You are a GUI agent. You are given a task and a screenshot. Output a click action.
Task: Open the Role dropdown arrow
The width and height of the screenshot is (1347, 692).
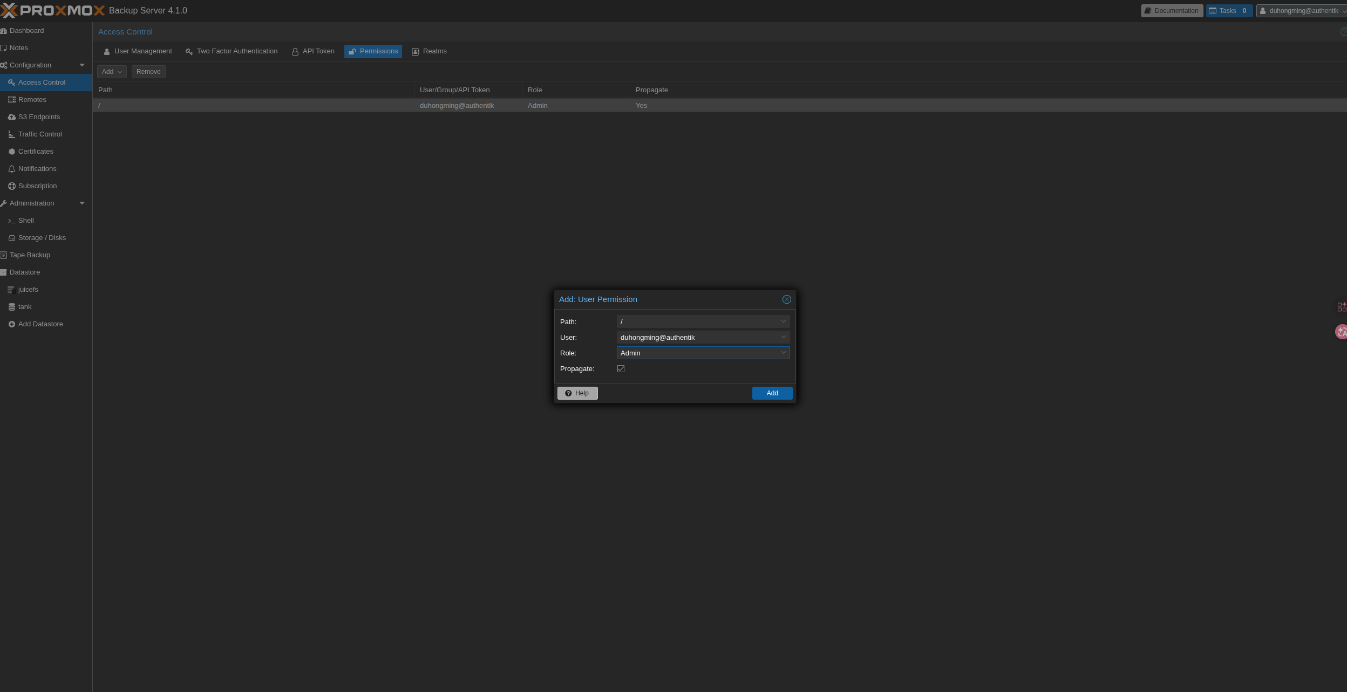pyautogui.click(x=783, y=353)
